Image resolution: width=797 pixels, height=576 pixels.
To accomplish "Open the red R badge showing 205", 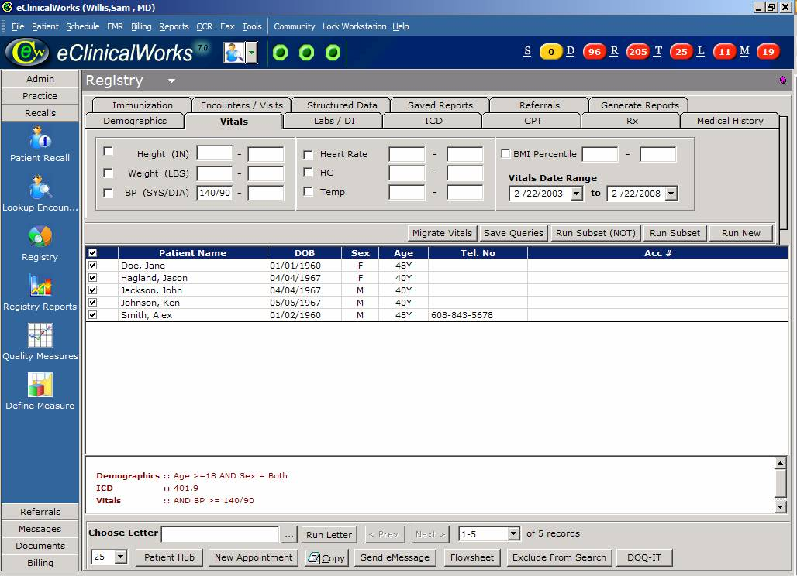I will pyautogui.click(x=637, y=52).
